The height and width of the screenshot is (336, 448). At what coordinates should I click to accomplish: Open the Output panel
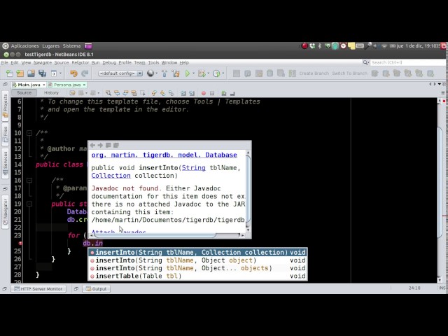(96, 289)
